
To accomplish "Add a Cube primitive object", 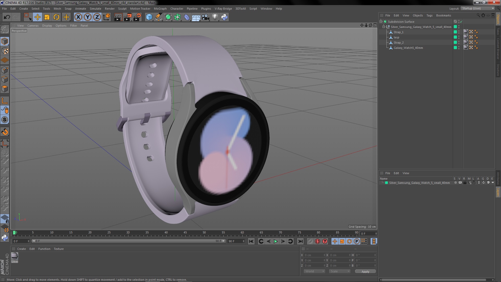I will tap(149, 17).
